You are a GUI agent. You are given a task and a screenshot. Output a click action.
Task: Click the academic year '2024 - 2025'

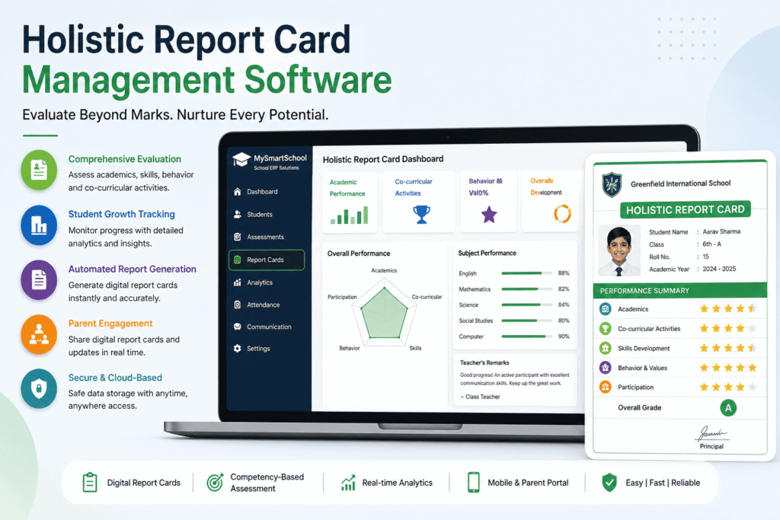click(x=719, y=269)
